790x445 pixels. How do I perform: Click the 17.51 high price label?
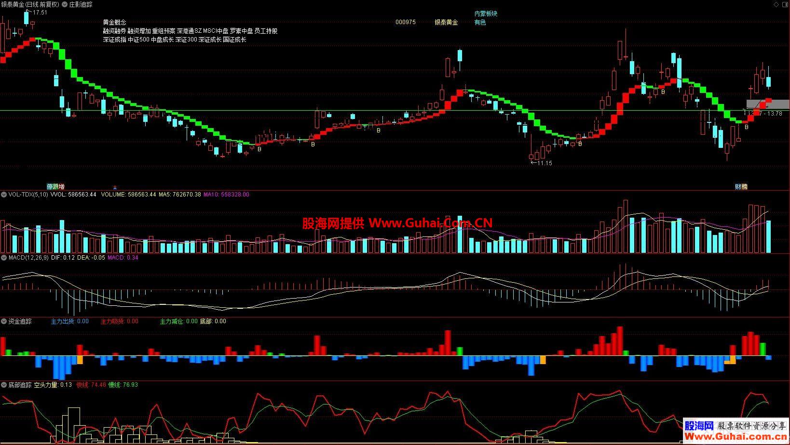pyautogui.click(x=40, y=13)
